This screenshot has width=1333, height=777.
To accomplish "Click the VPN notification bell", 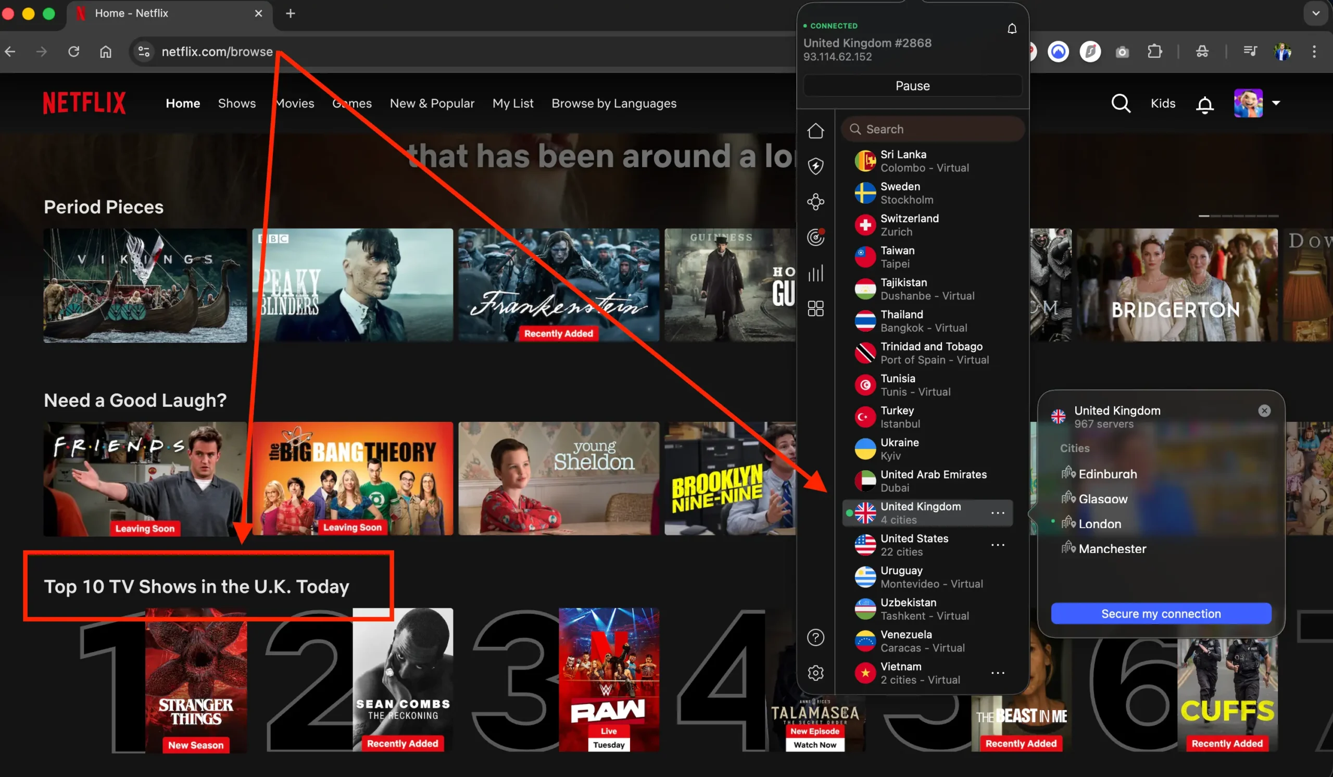I will (x=1012, y=29).
